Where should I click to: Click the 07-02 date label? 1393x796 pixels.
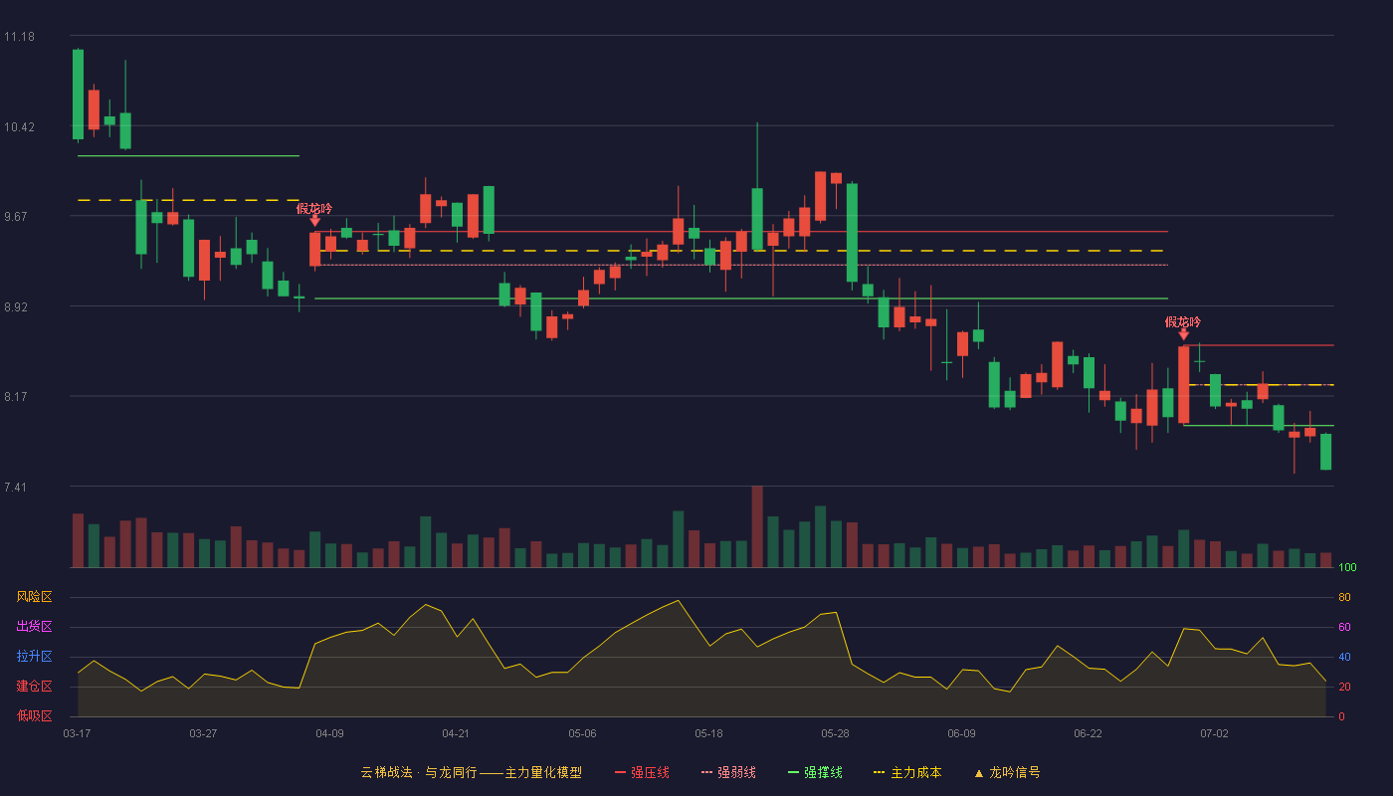point(1214,733)
